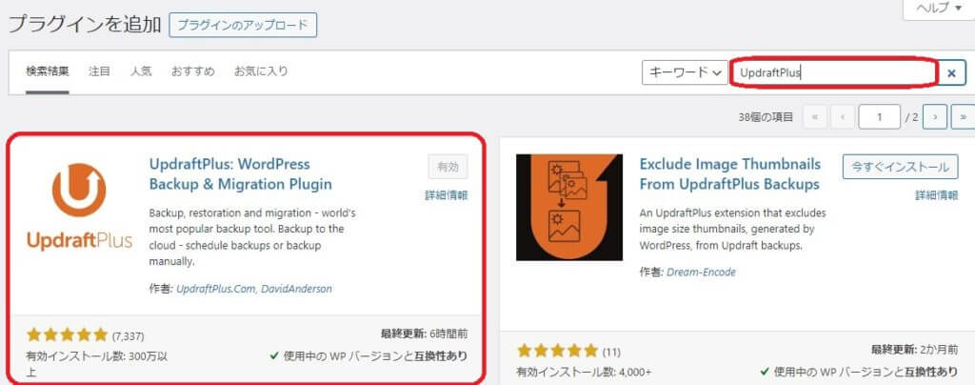Viewport: 975px width, 385px height.
Task: Open the キーワード search type dropdown
Action: [x=685, y=72]
